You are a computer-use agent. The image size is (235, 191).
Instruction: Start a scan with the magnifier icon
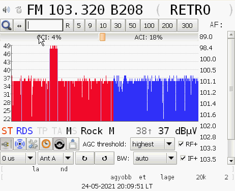pos(7,25)
